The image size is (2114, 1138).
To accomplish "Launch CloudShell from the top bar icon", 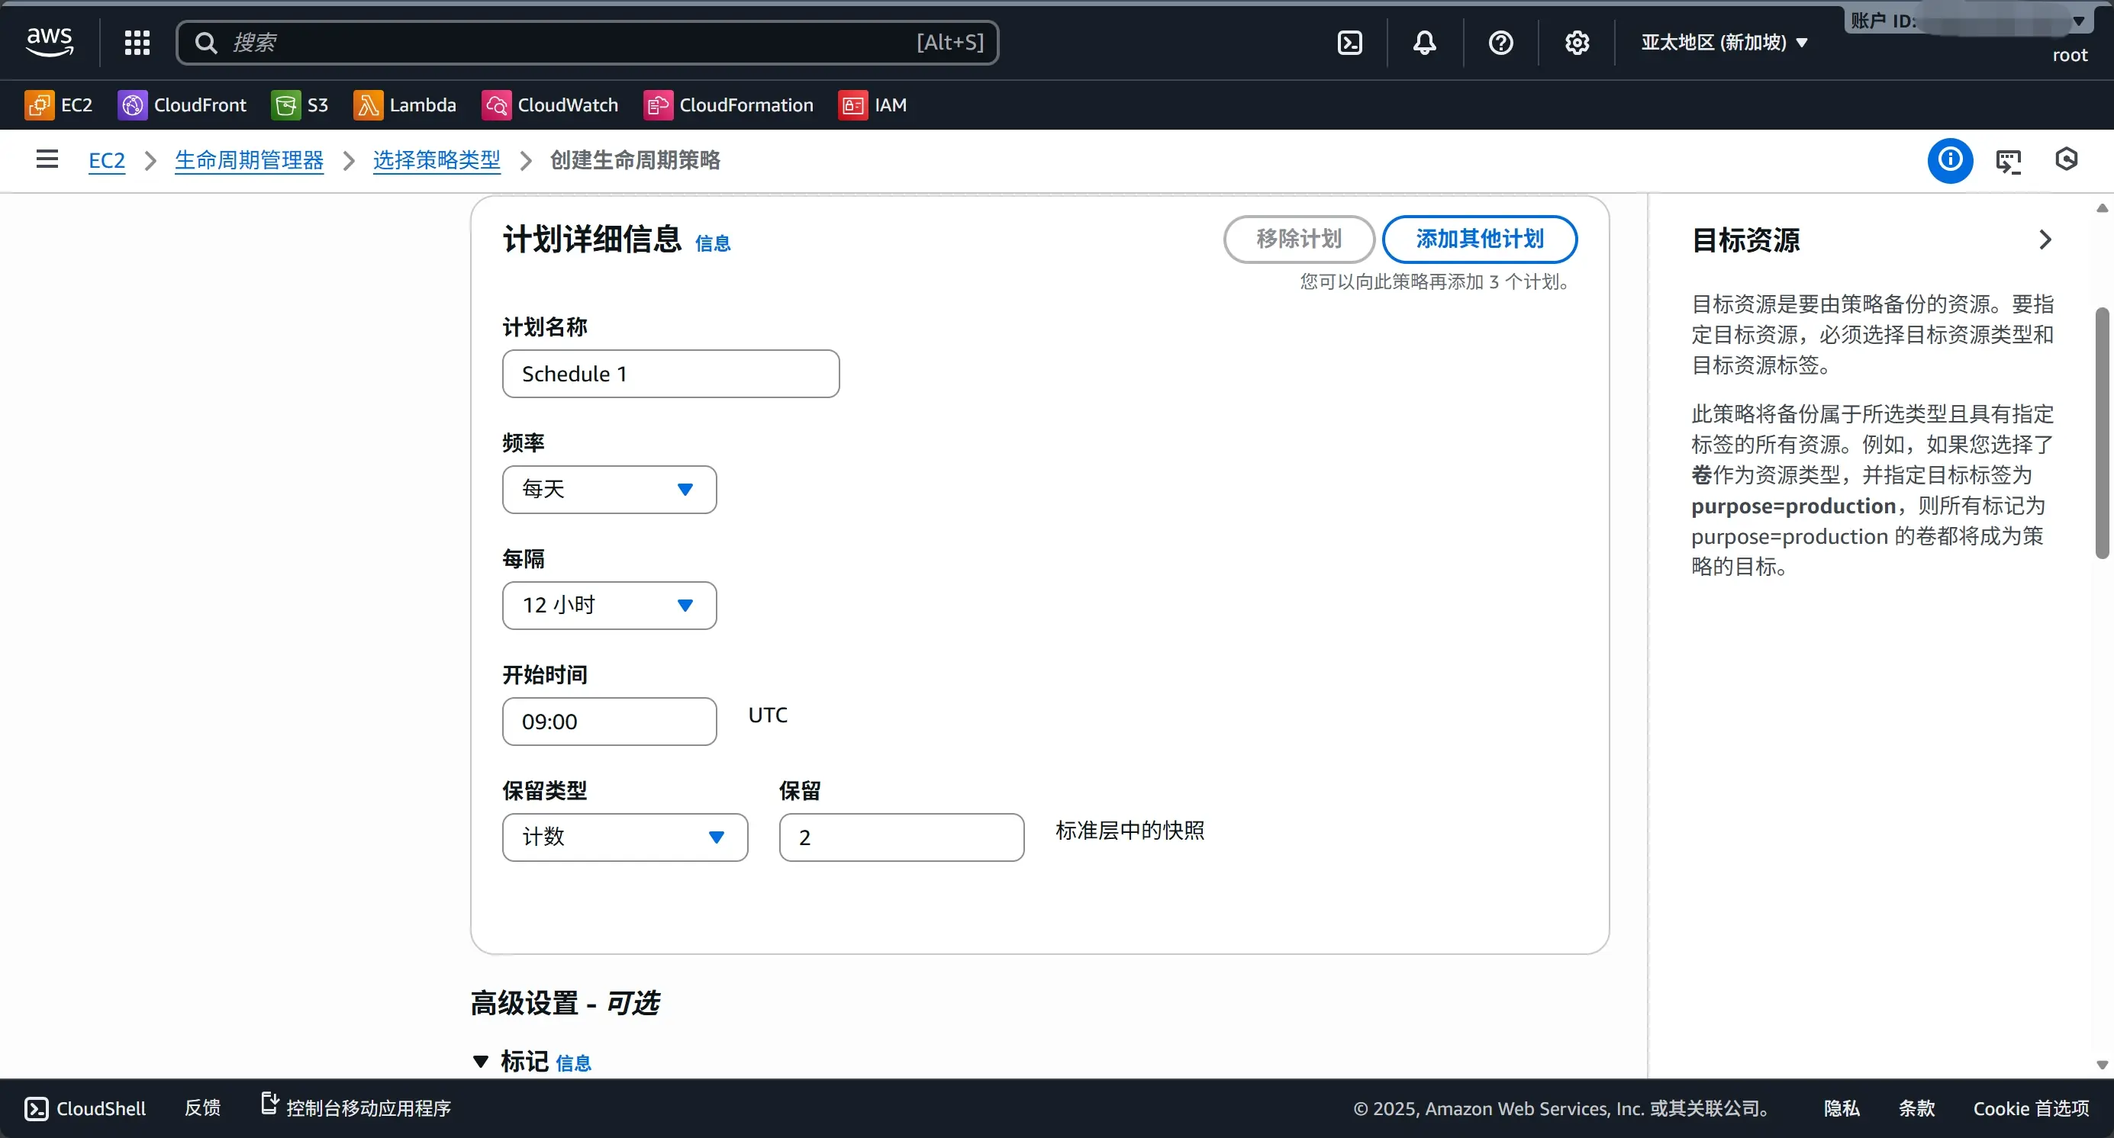I will (1349, 42).
